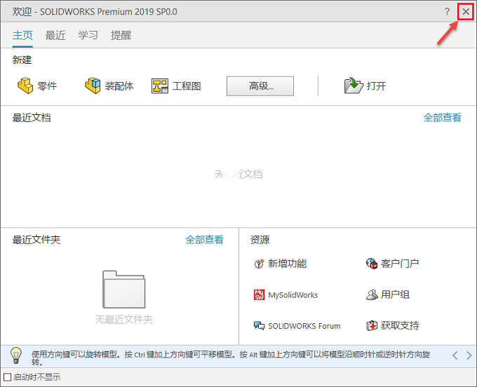The height and width of the screenshot is (387, 477).
Task: Click the 打开 text label
Action: [376, 86]
